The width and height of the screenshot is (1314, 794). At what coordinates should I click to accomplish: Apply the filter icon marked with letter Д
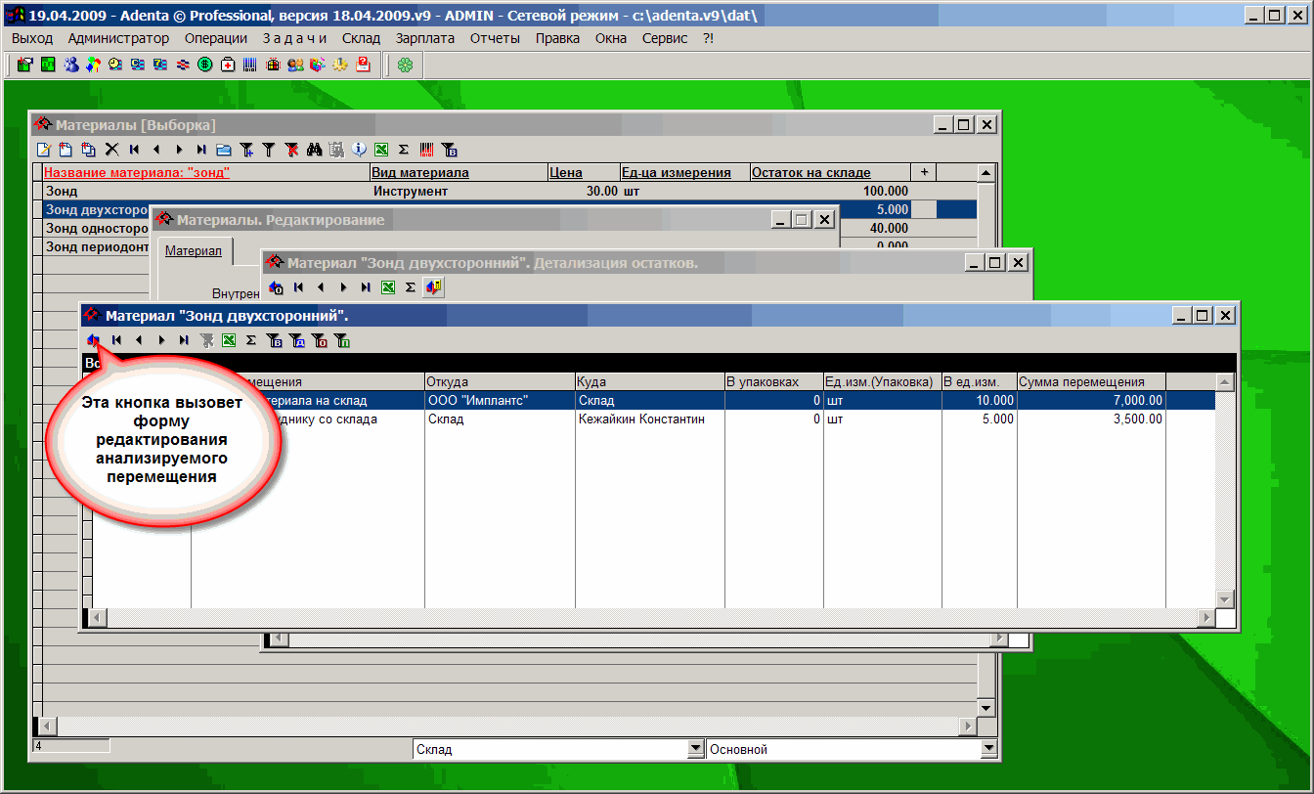pyautogui.click(x=297, y=340)
